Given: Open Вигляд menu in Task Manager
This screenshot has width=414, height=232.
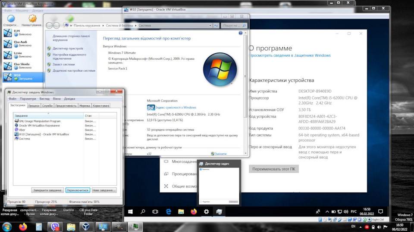Looking at the screenshot, I should [x=44, y=99].
